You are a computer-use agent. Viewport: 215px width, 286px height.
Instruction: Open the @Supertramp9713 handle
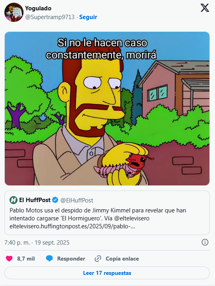(x=50, y=17)
